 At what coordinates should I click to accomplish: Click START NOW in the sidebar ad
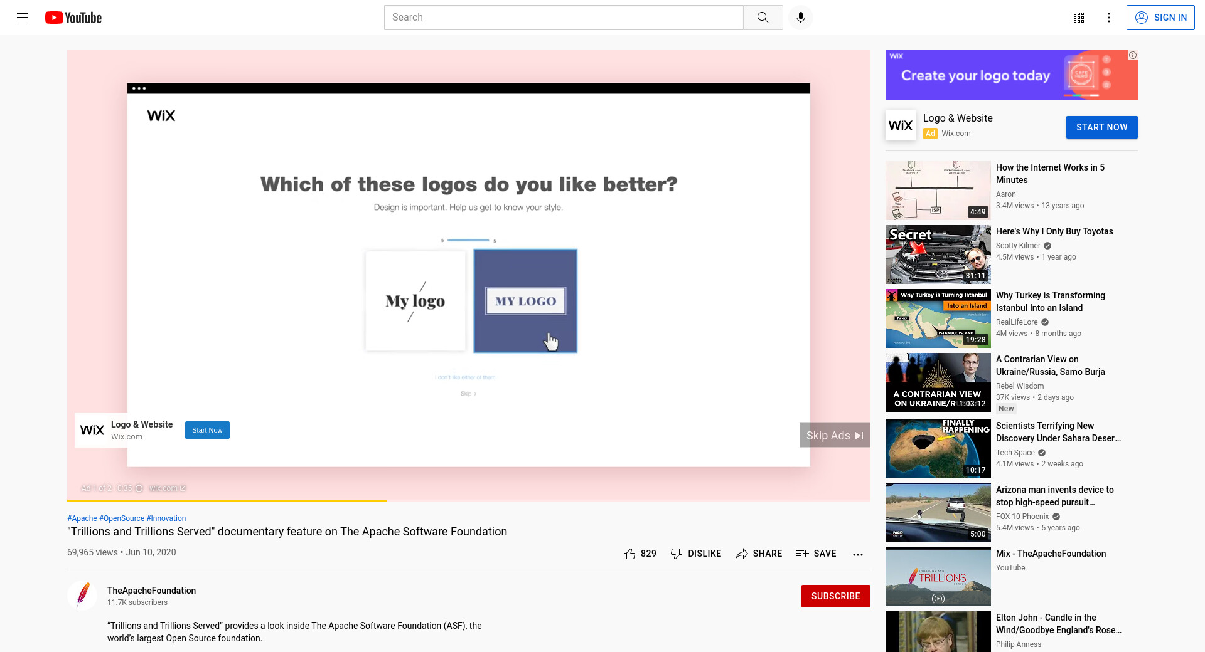pyautogui.click(x=1101, y=127)
